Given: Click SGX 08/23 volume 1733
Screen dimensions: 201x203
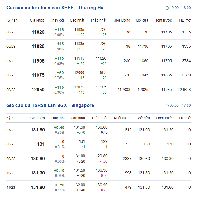Looking at the screenshot, I should click(127, 144).
